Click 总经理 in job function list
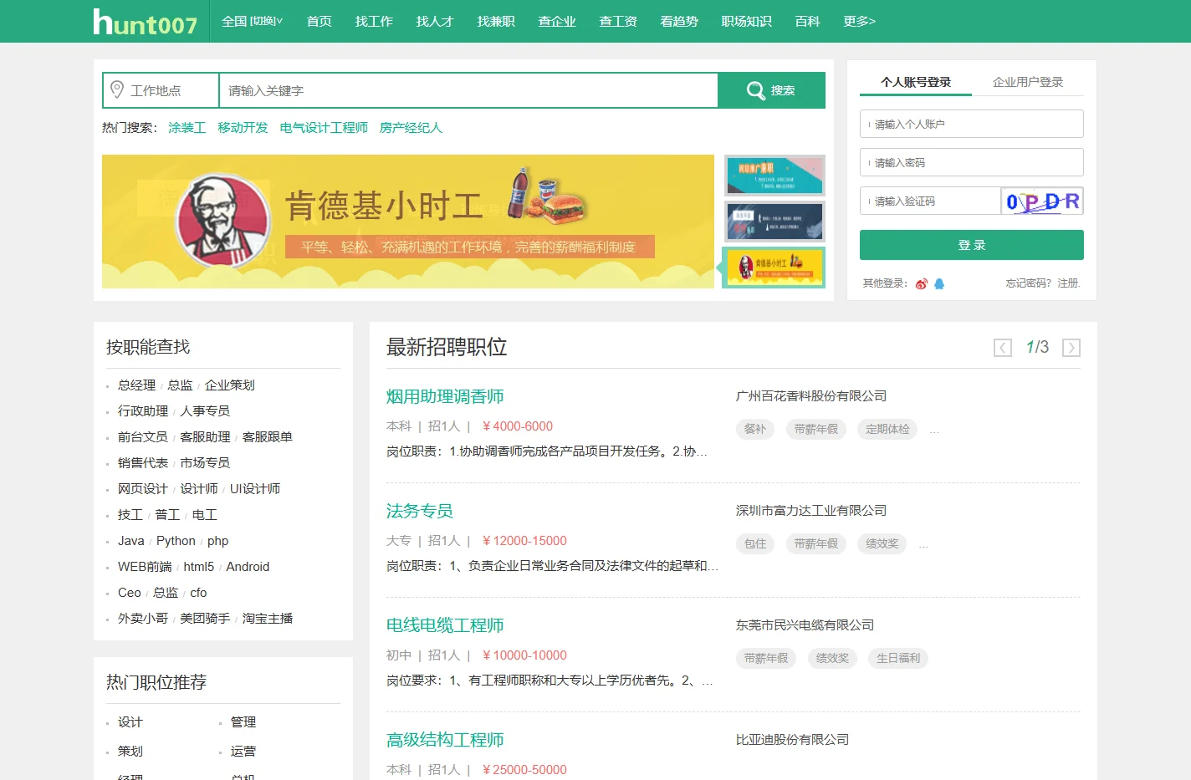The height and width of the screenshot is (780, 1191). 136,385
